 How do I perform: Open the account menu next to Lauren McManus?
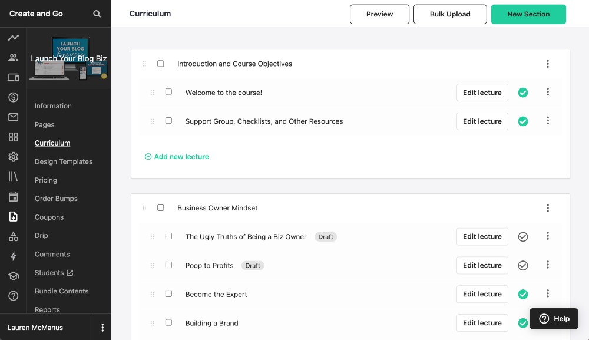(103, 327)
